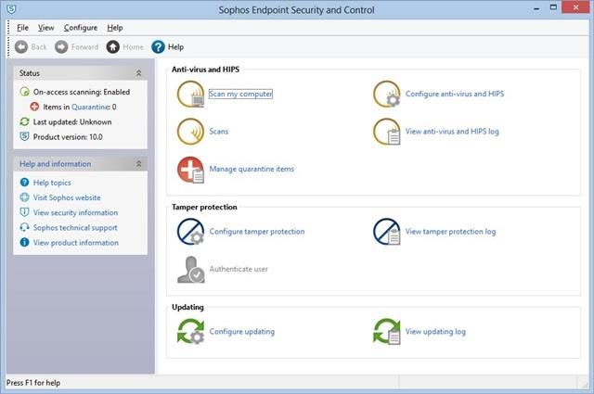Viewport: 594px width, 394px height.
Task: Click the blue Help toolbar icon
Action: pyautogui.click(x=158, y=47)
